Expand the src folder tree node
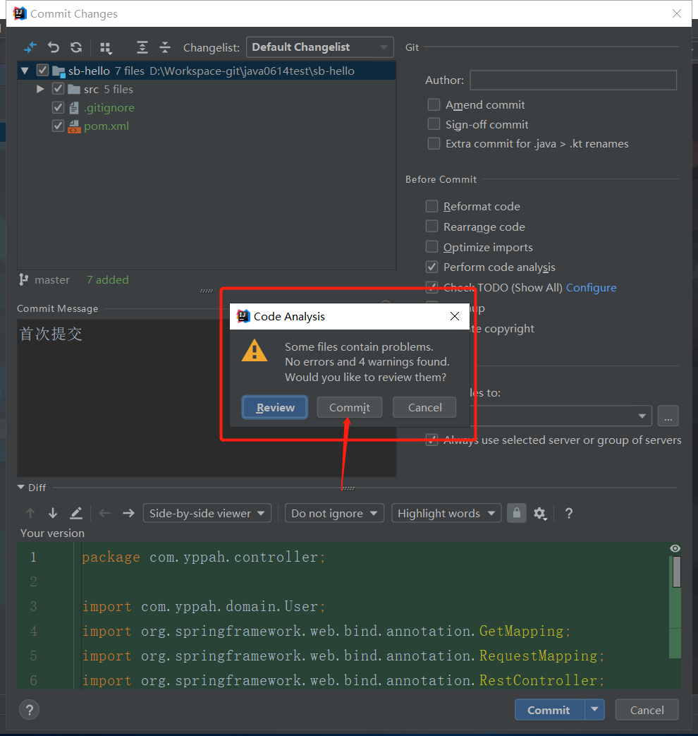 [x=40, y=89]
